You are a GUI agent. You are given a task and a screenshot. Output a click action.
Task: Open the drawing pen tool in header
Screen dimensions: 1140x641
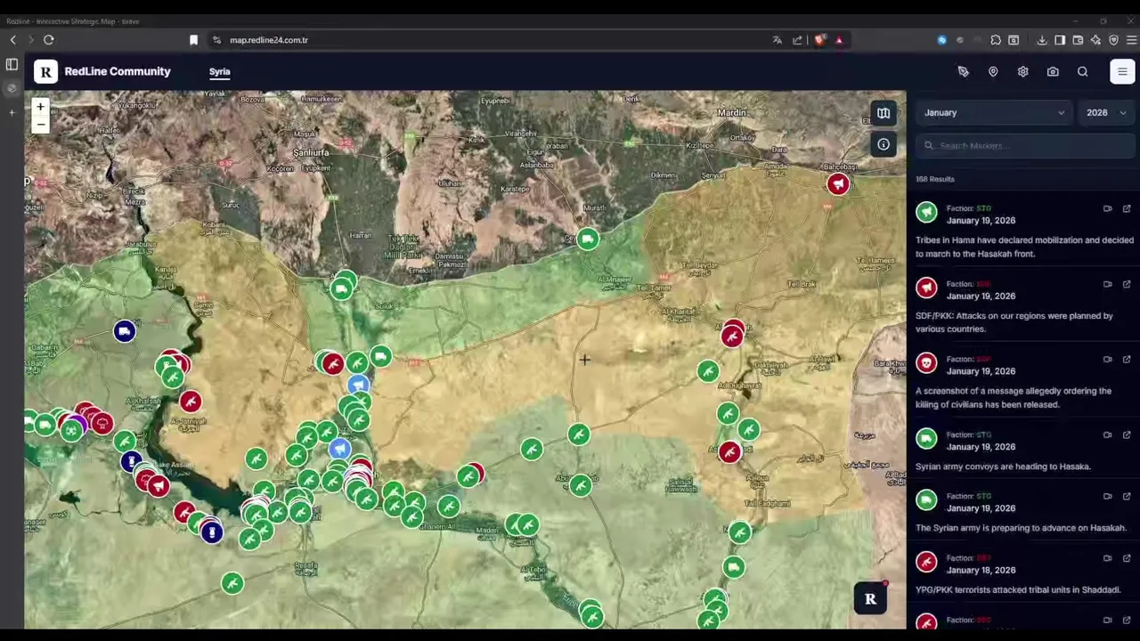tap(963, 72)
